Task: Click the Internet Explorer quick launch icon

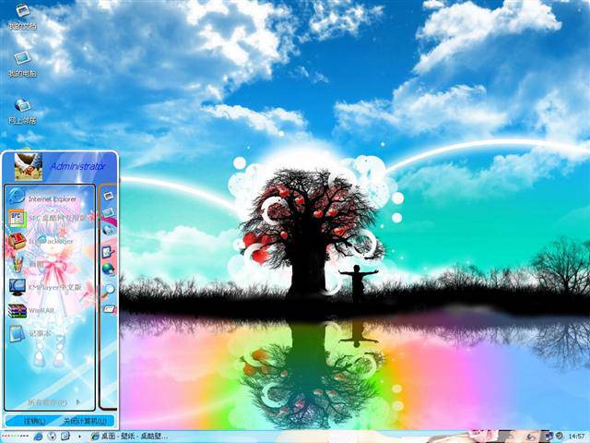Action: [38, 437]
